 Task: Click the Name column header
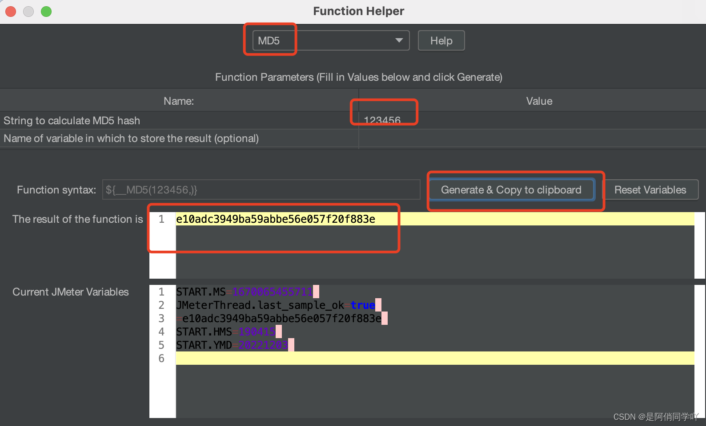pos(179,101)
